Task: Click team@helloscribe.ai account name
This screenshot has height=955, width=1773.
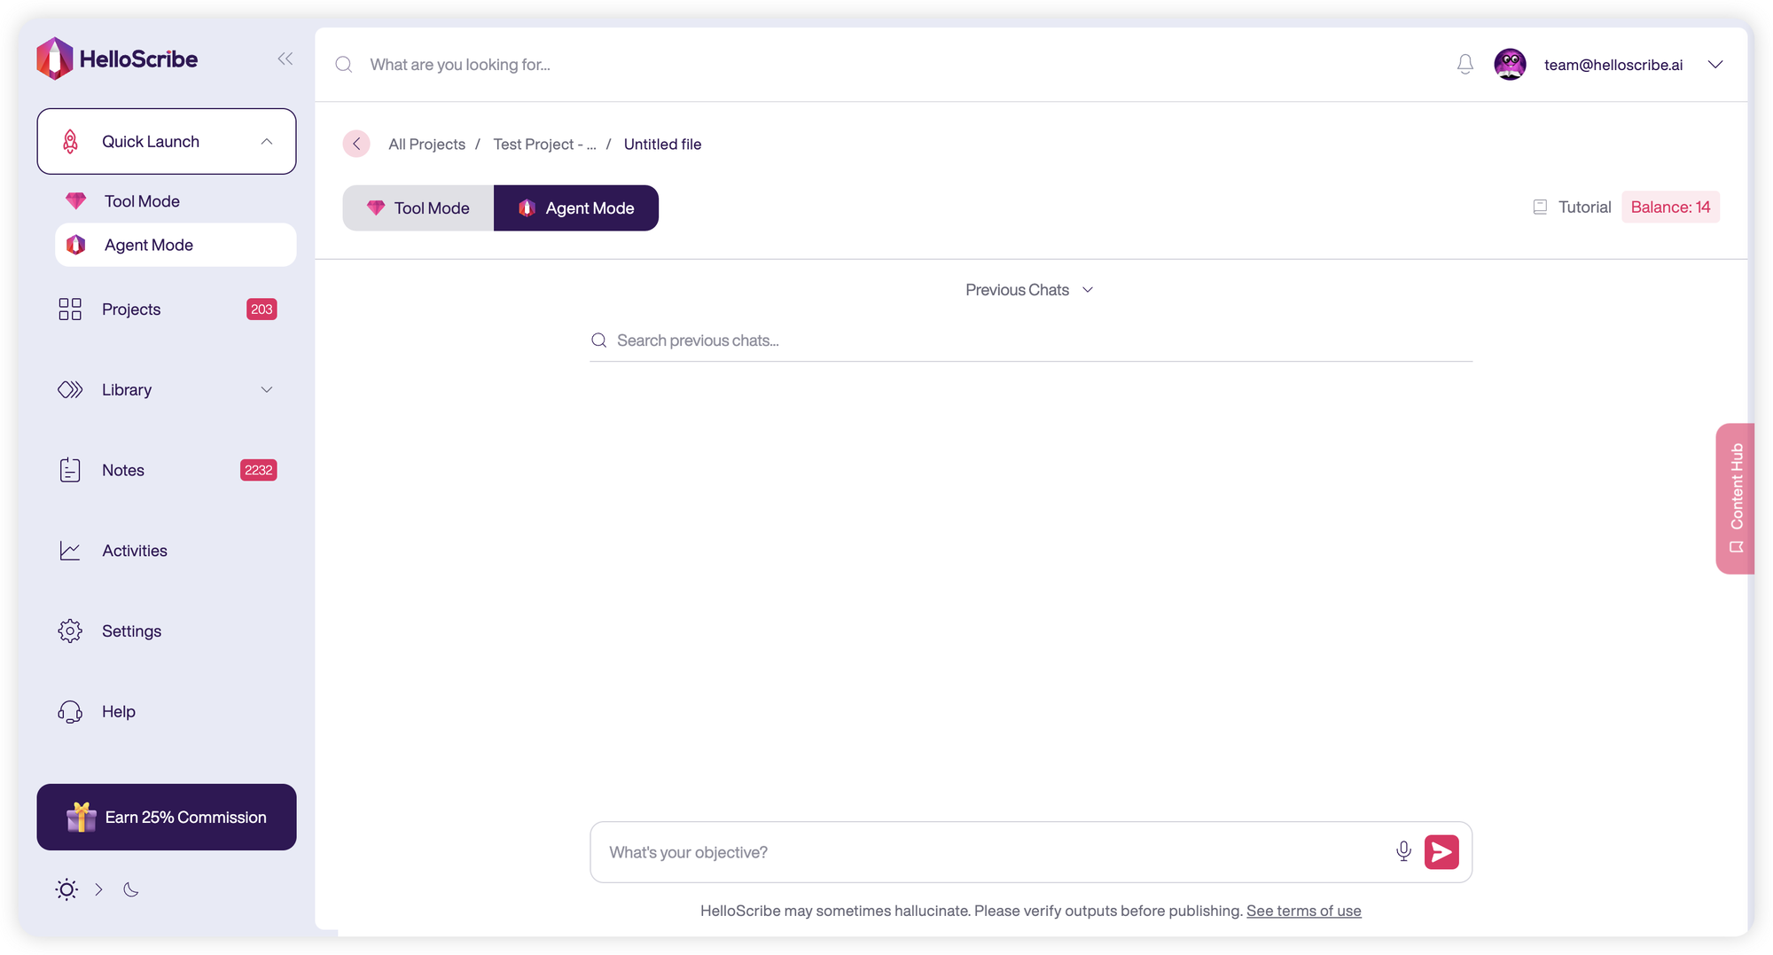Action: coord(1613,65)
